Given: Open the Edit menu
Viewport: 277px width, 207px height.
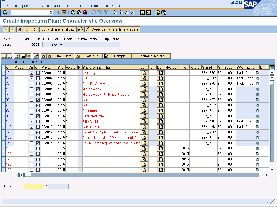Looking at the screenshot, I should [35, 6].
